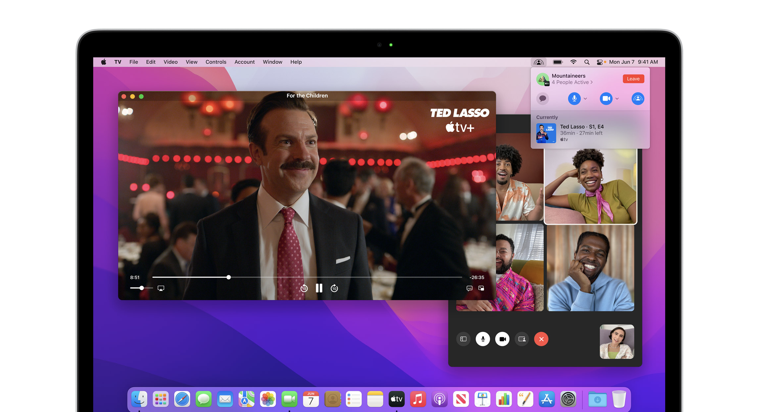Image resolution: width=761 pixels, height=412 pixels.
Task: Pause the Ted Lasso video playback
Action: [x=319, y=288]
